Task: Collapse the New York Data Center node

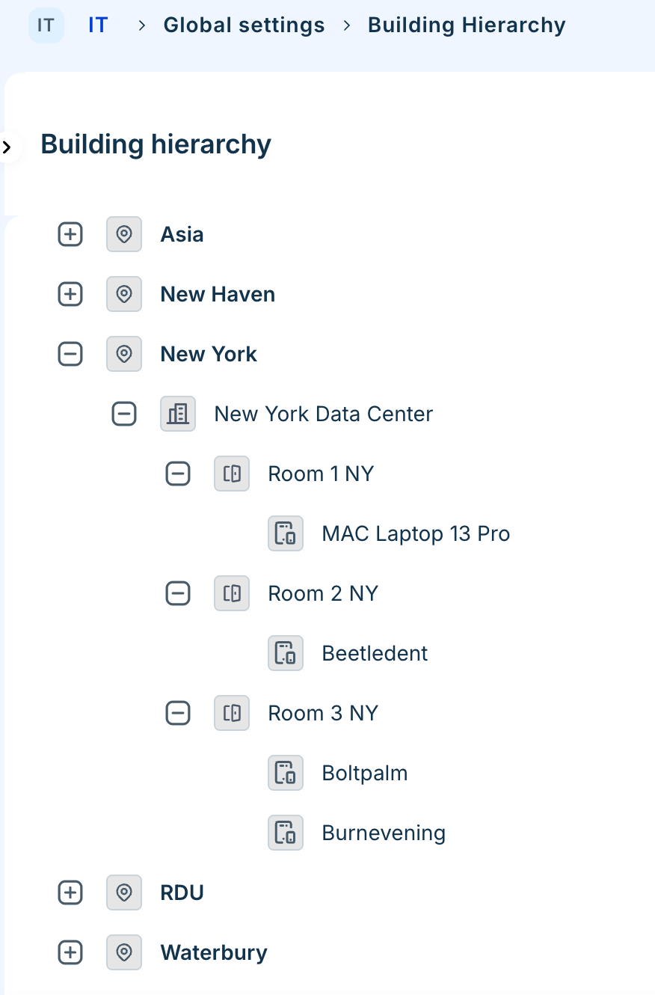Action: [x=124, y=414]
